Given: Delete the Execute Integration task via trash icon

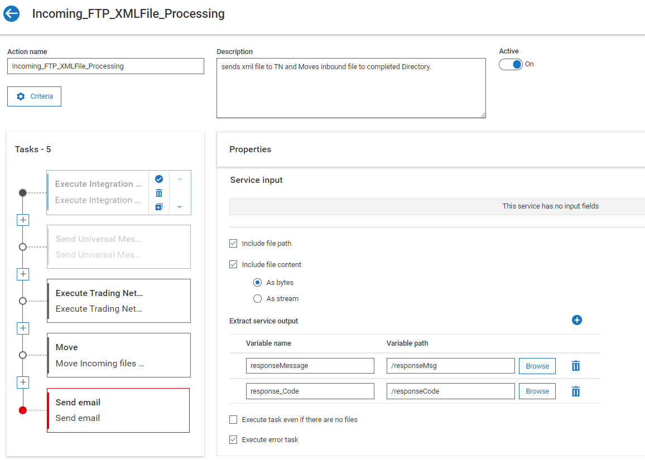Looking at the screenshot, I should point(158,192).
